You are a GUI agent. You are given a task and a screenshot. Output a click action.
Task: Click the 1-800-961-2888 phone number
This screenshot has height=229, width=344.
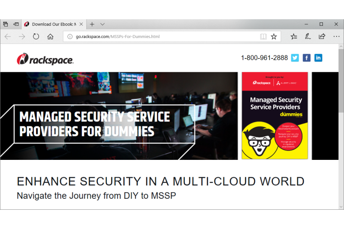click(264, 58)
